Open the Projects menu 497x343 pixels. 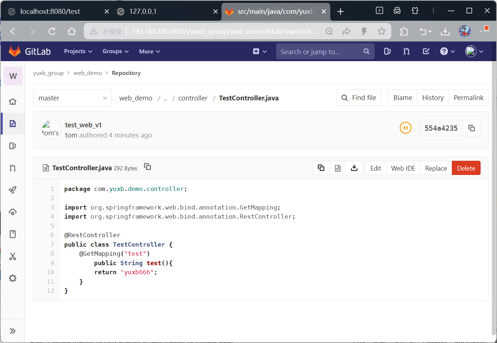(x=78, y=51)
